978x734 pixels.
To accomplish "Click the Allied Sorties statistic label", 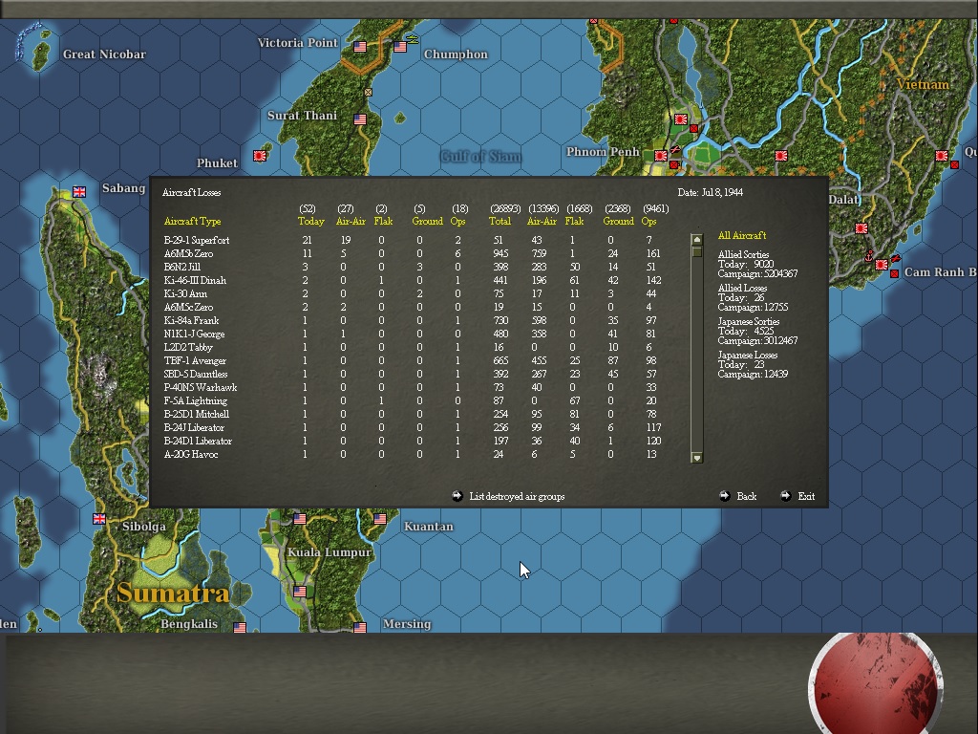I will click(743, 254).
